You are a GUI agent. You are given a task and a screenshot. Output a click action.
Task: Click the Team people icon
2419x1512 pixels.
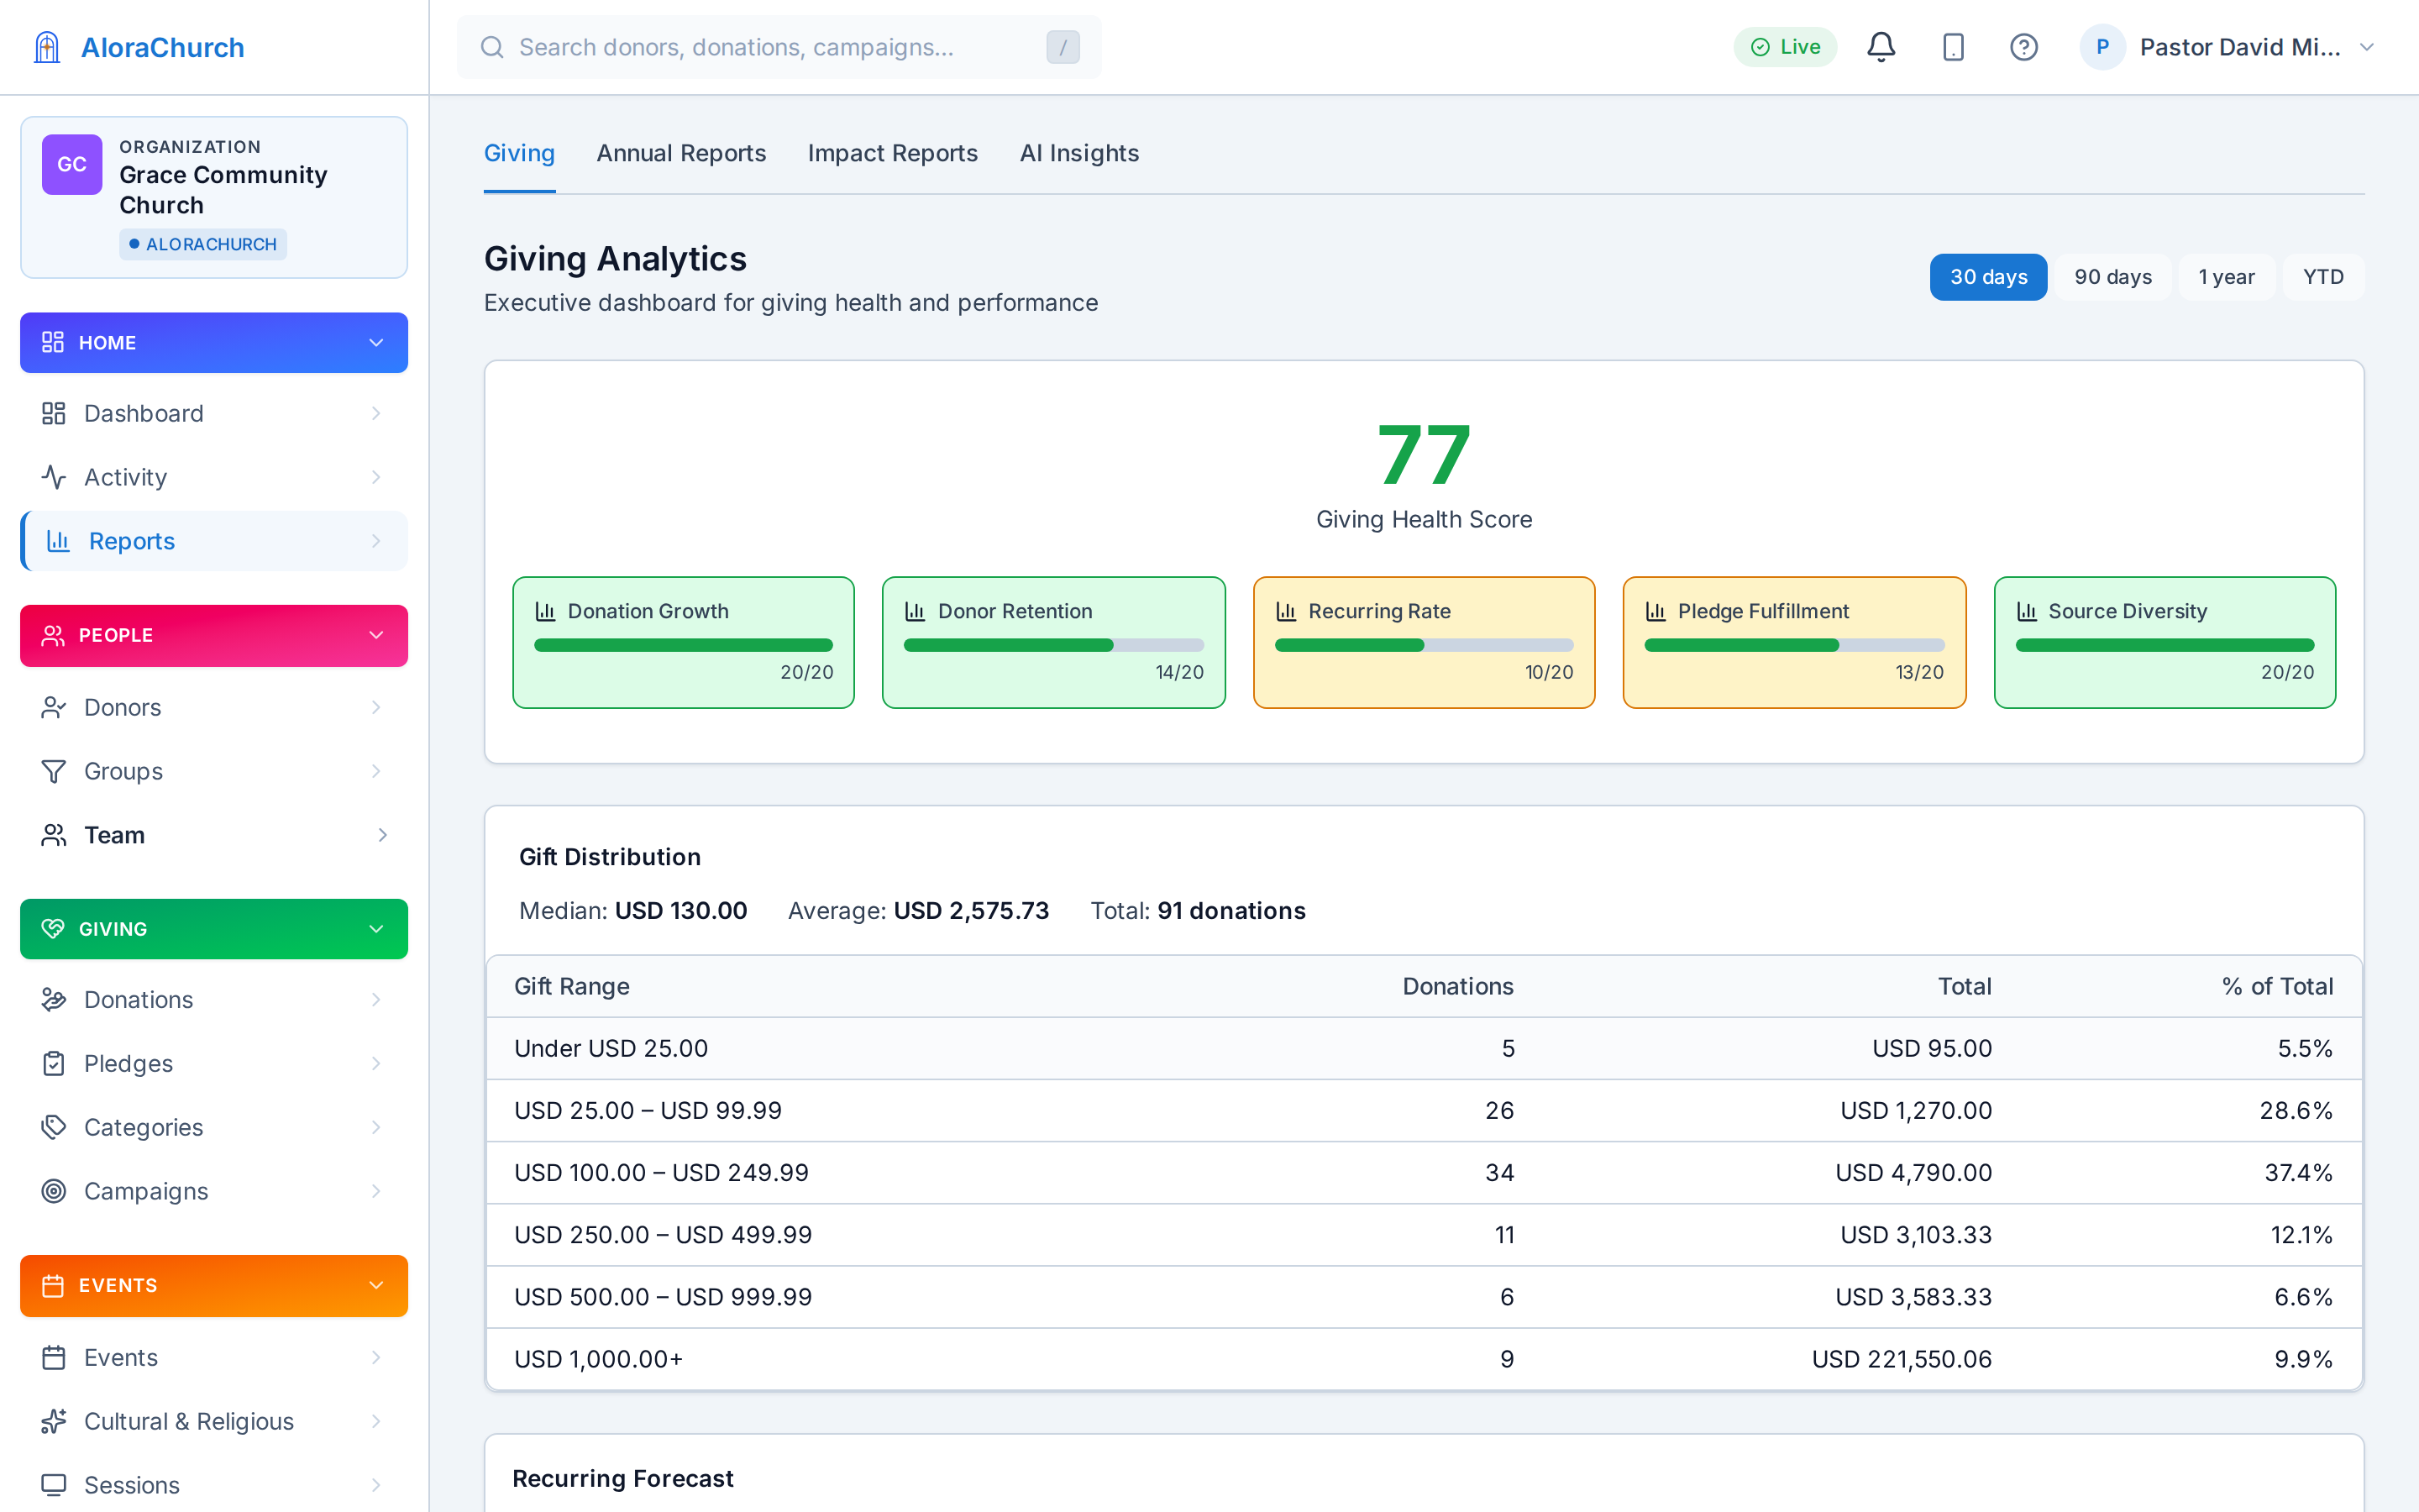click(x=54, y=835)
